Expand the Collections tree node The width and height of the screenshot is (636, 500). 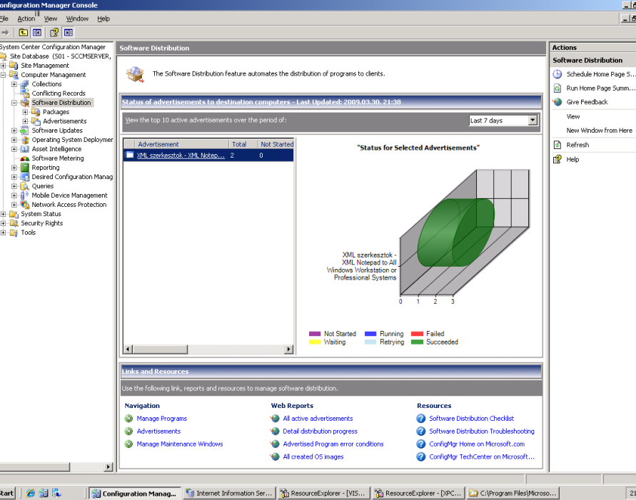tap(14, 84)
